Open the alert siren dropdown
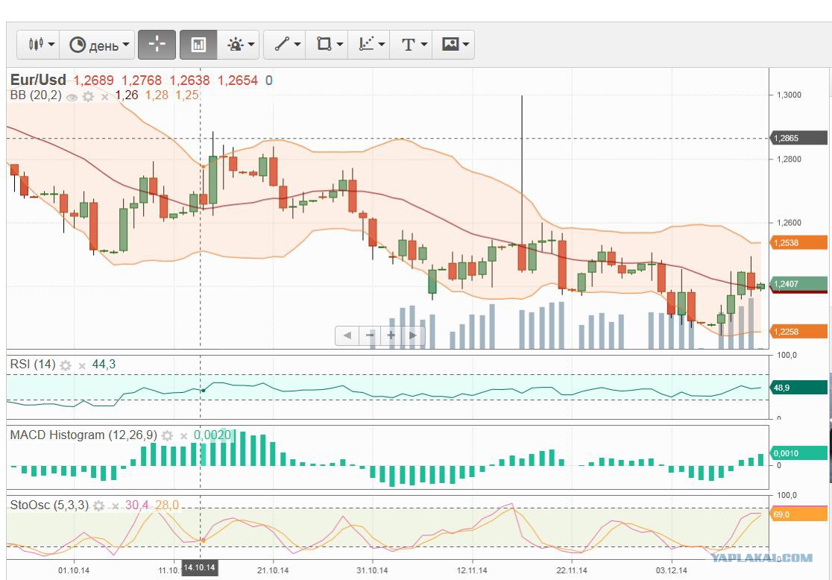The height and width of the screenshot is (580, 832). (x=239, y=45)
